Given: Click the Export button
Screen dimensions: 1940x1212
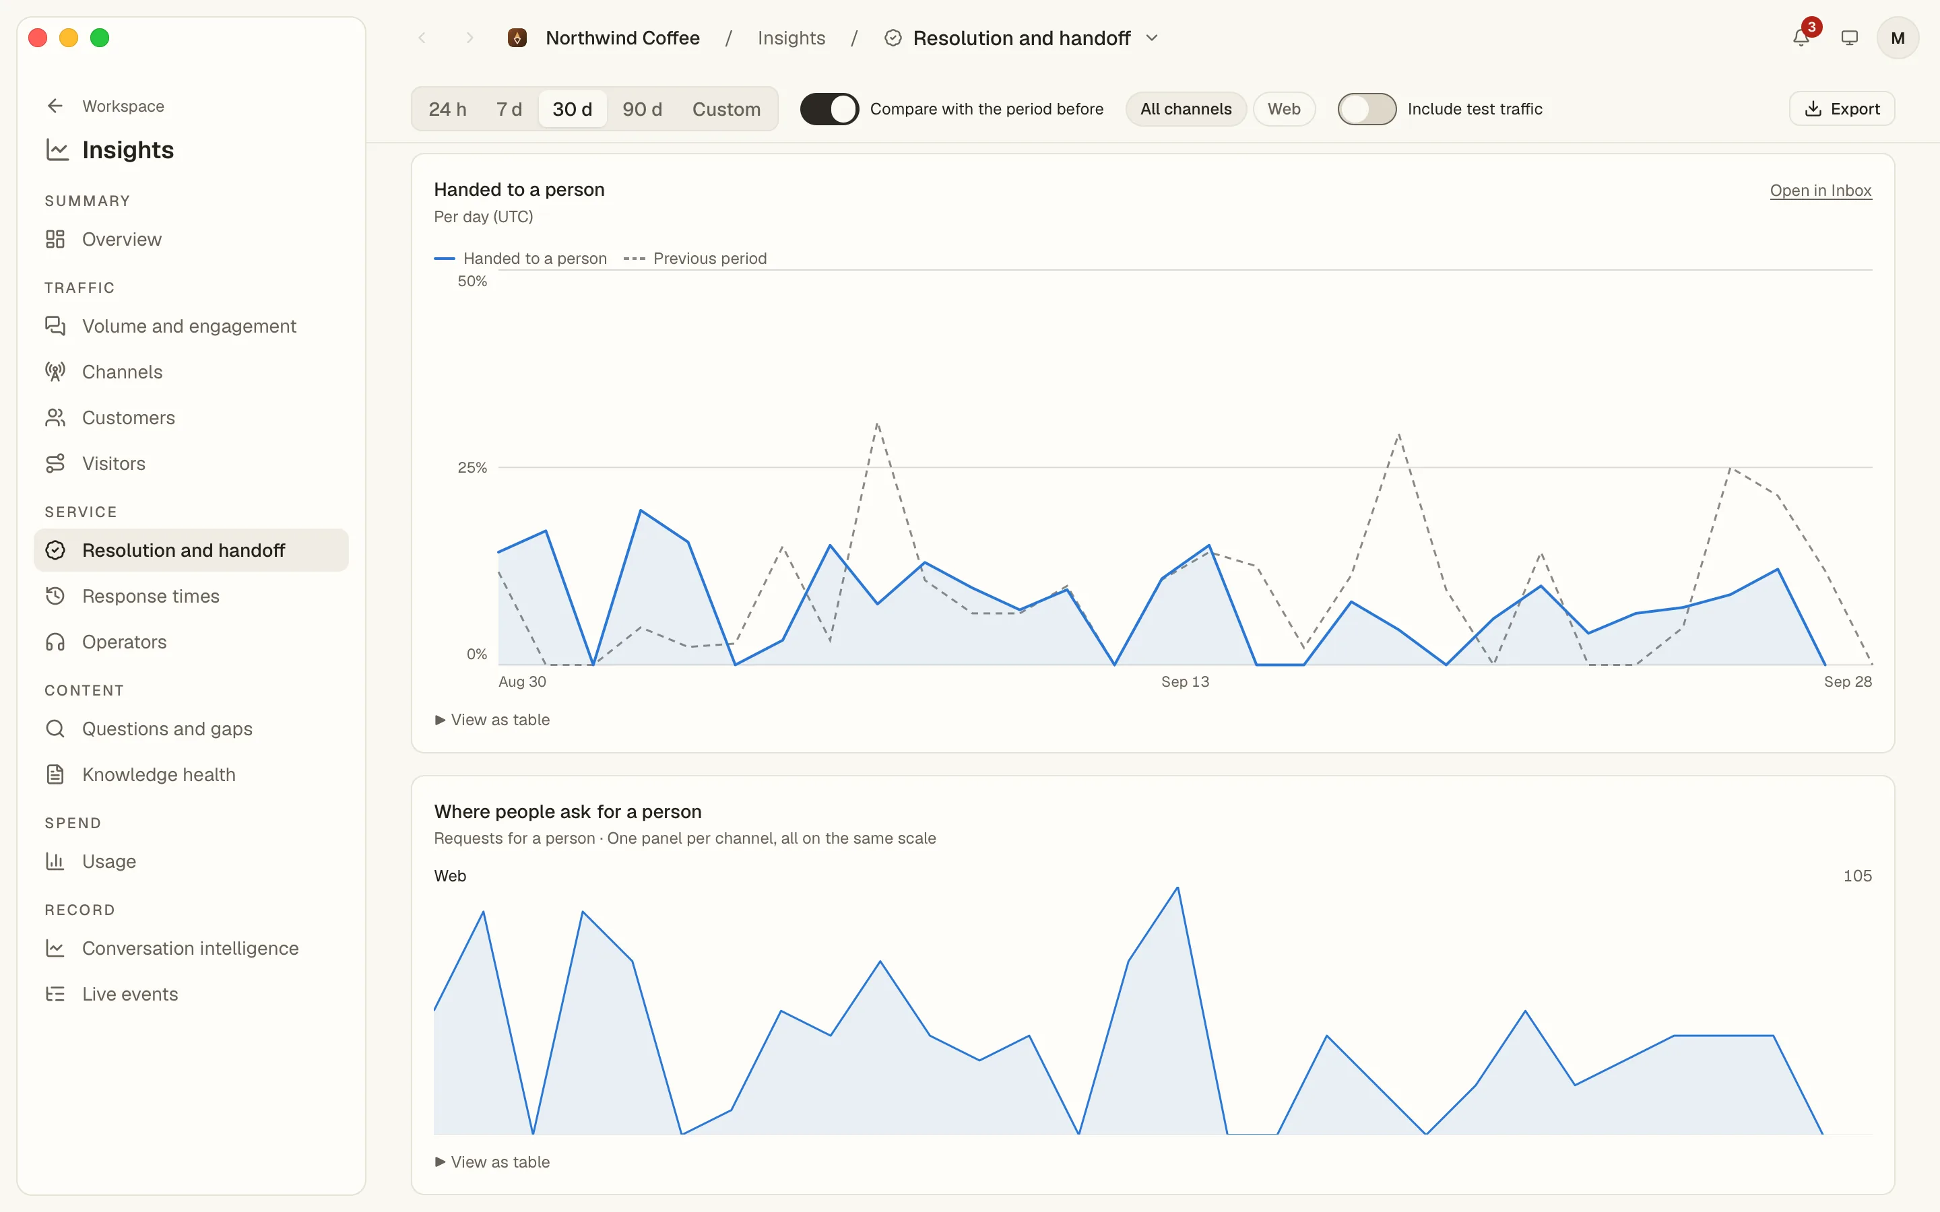Looking at the screenshot, I should click(1842, 109).
